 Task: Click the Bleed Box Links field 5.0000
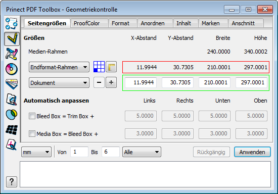point(141,116)
